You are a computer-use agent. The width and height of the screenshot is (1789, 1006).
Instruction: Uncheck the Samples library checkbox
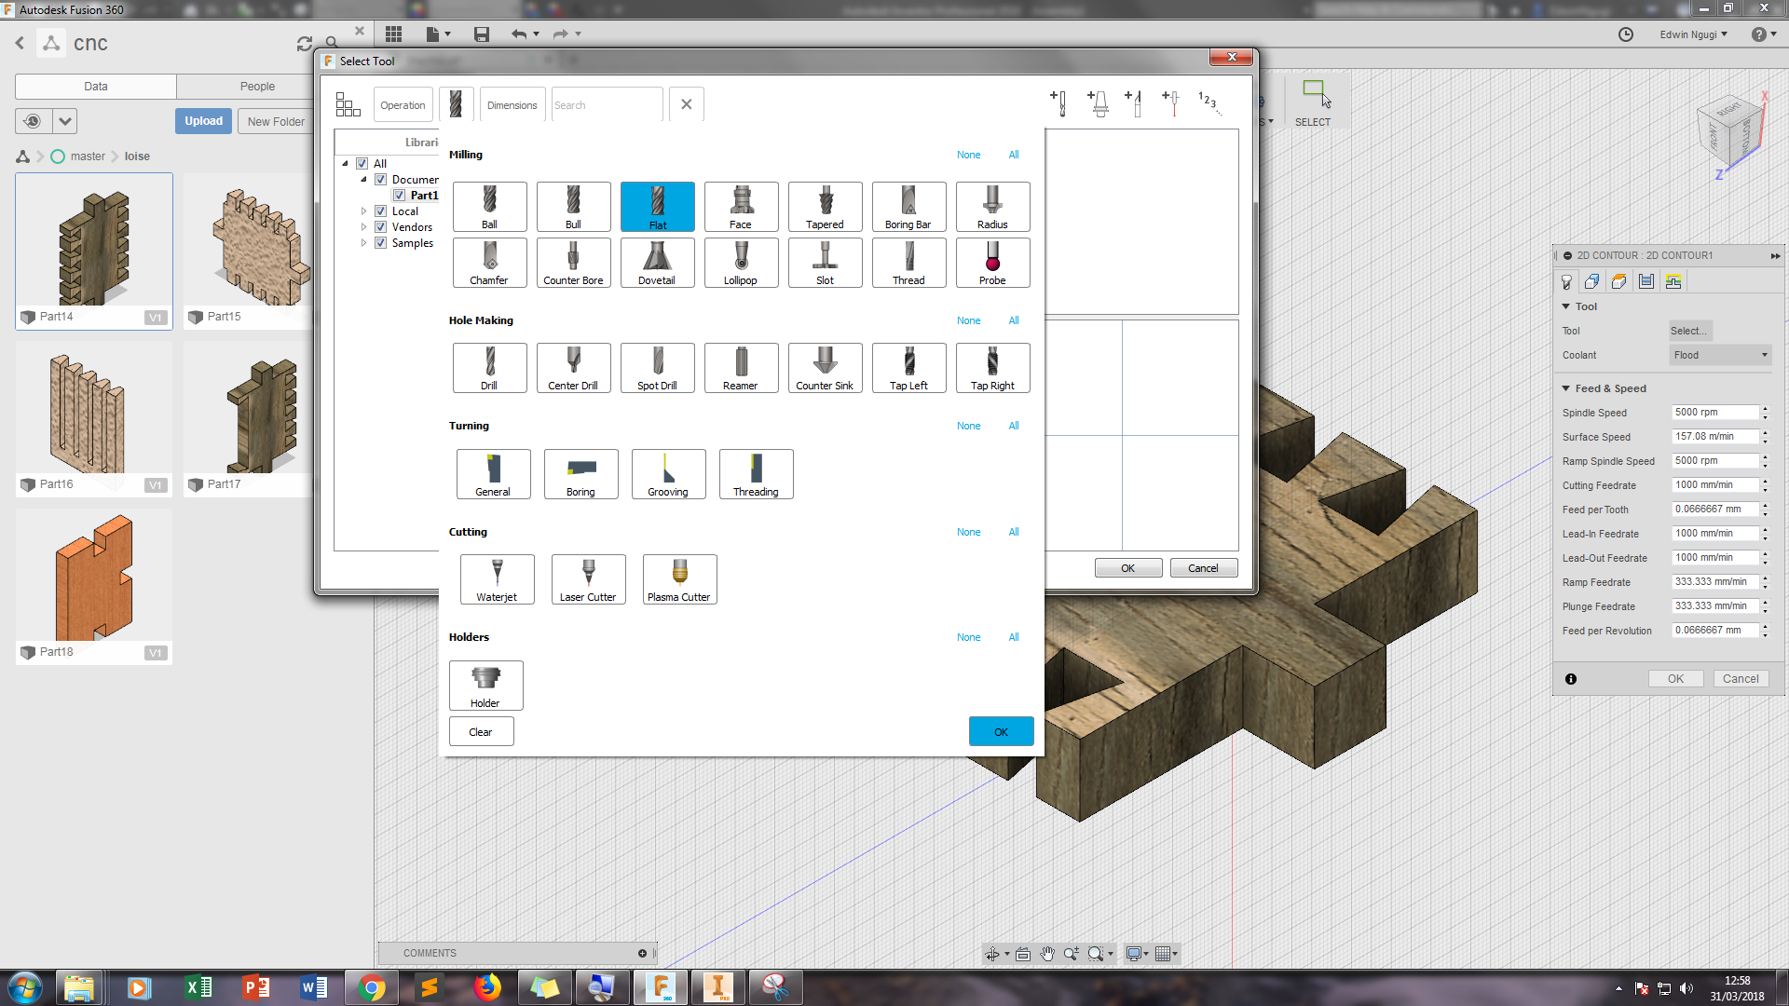[380, 243]
